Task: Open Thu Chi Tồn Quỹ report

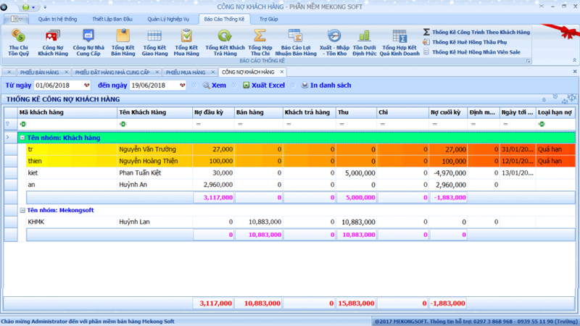Action: click(x=18, y=43)
